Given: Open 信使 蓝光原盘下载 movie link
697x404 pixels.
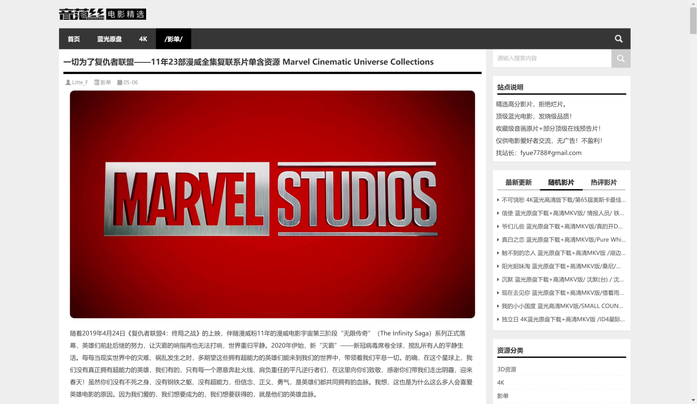Looking at the screenshot, I should click(x=563, y=213).
